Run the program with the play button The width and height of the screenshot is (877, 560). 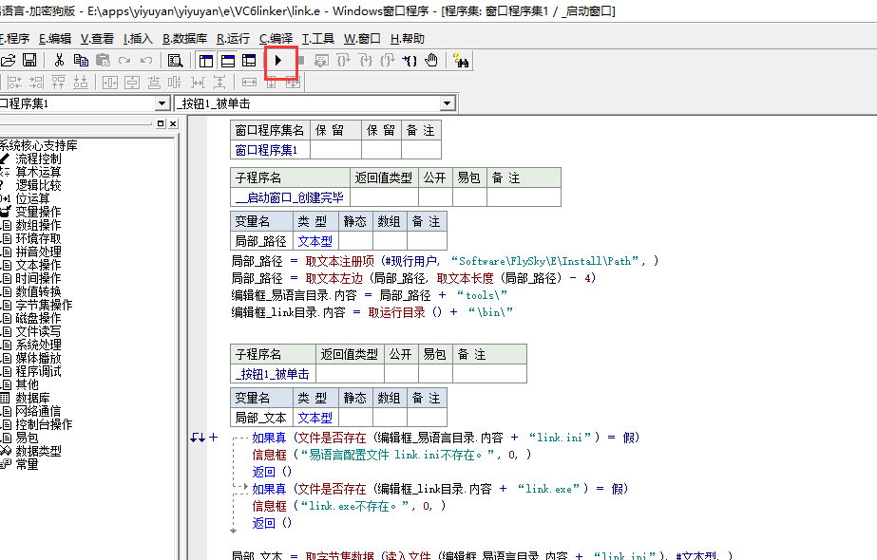pos(278,61)
